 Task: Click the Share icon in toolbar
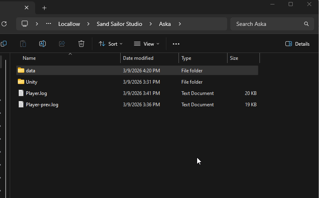(62, 44)
